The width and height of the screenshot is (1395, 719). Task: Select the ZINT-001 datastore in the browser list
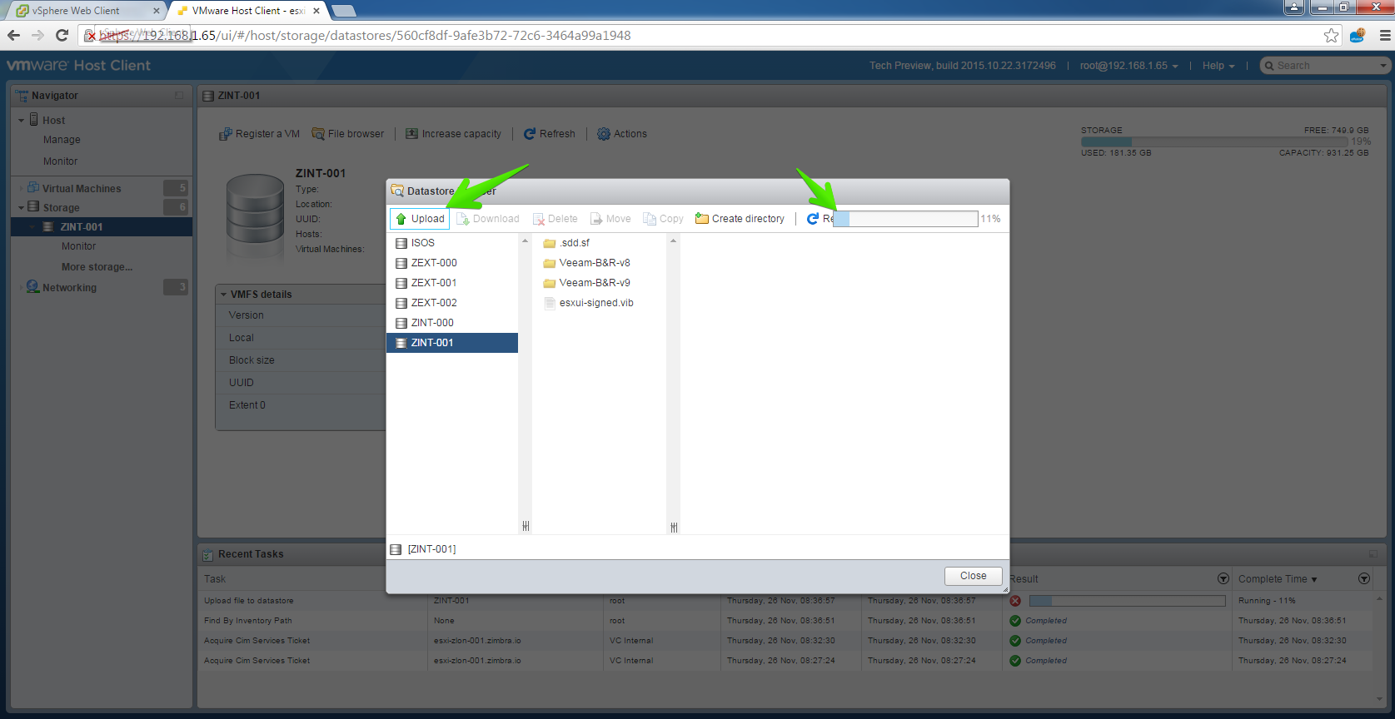[x=452, y=343]
